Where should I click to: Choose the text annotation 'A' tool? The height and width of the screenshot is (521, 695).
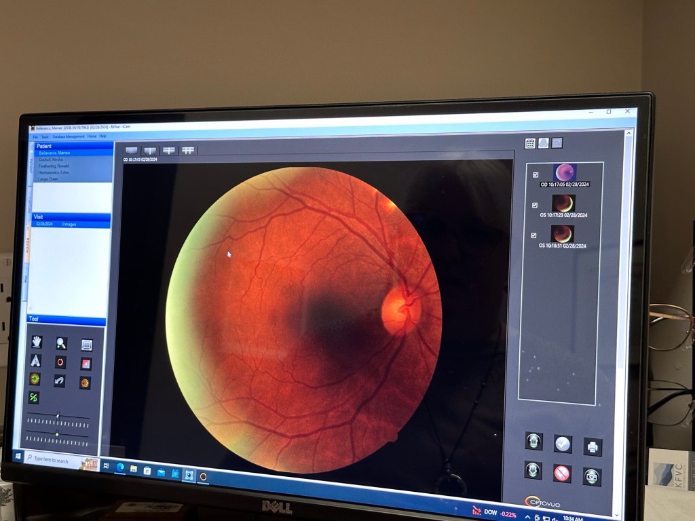click(35, 361)
